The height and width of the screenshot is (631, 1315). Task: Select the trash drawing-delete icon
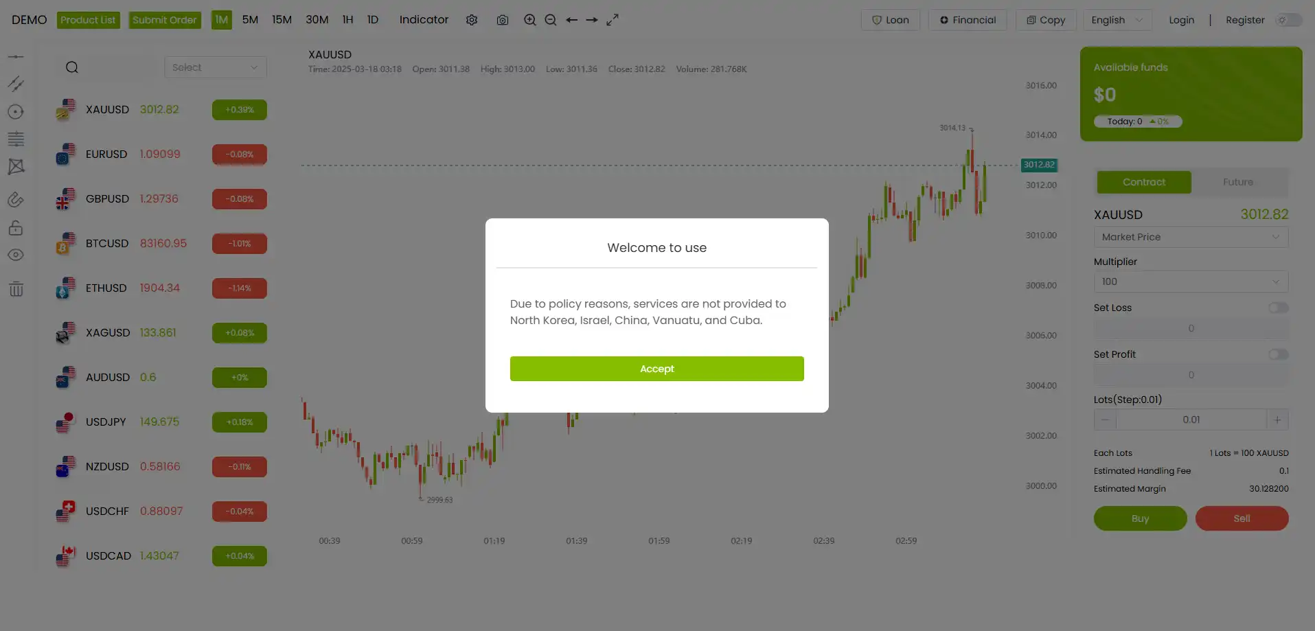click(16, 289)
